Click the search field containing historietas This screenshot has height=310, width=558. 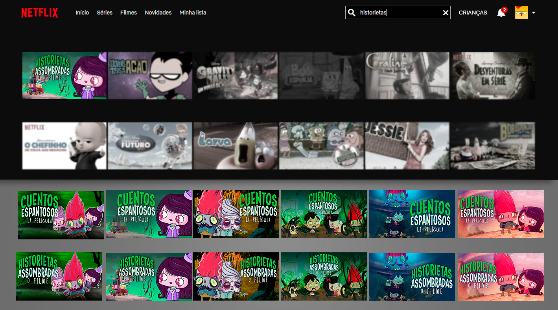click(398, 13)
